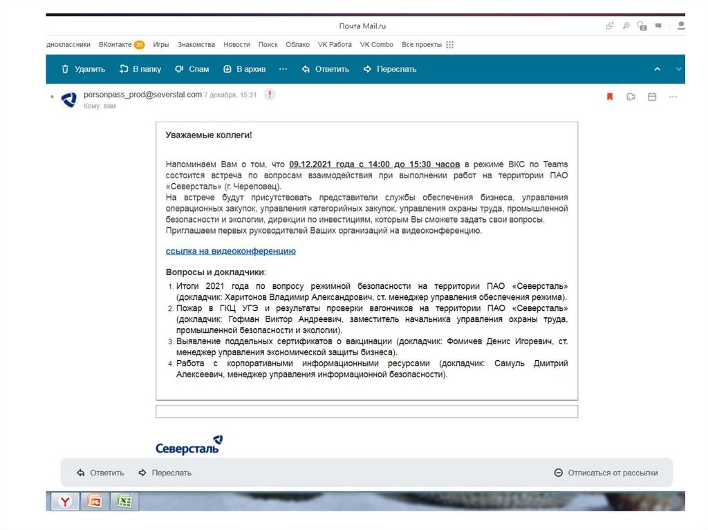Open the email header three-dots menu
Image resolution: width=708 pixels, height=530 pixels.
tap(673, 97)
